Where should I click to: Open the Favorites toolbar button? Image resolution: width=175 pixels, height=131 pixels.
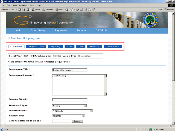(48, 10)
